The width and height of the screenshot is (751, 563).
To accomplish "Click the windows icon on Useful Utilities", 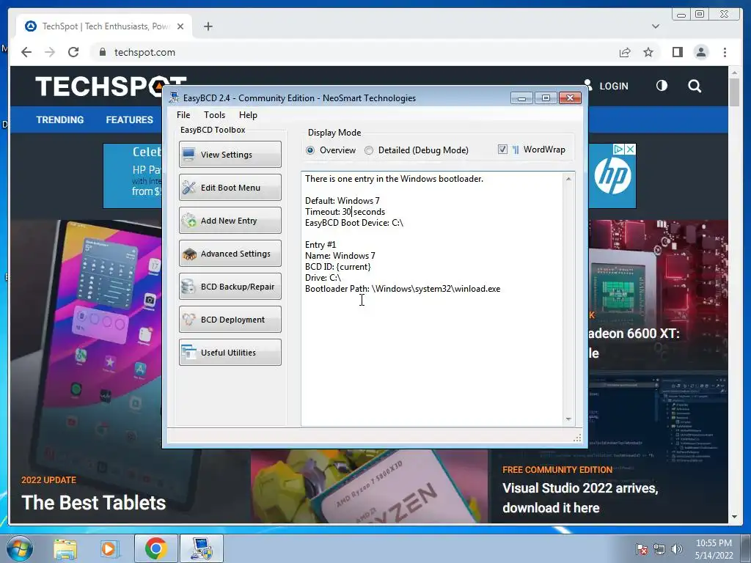I will [x=189, y=353].
